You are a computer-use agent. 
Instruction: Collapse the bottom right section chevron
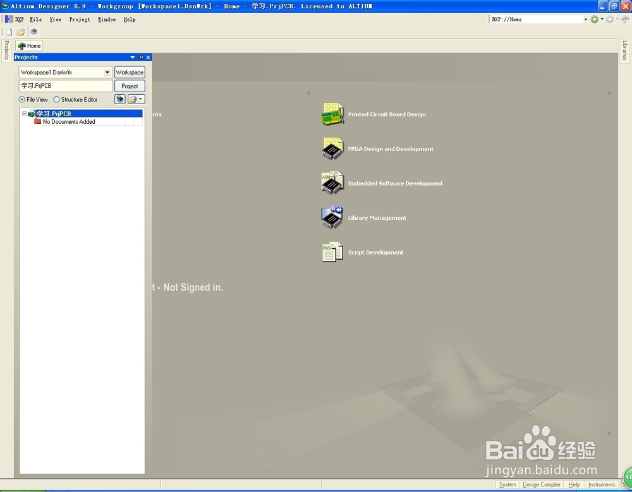(609, 433)
